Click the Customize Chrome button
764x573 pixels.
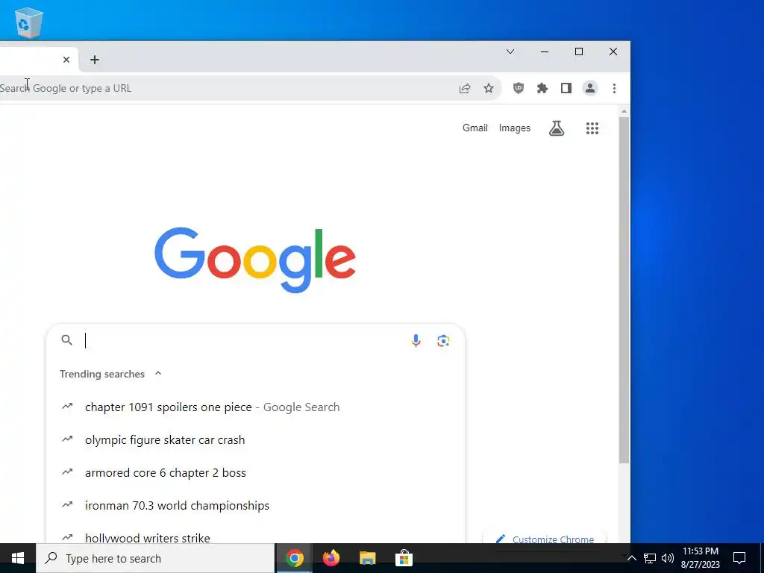(544, 538)
